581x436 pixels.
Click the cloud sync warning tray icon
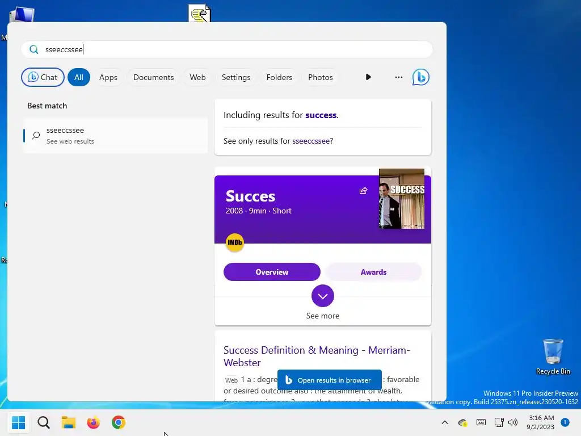click(x=462, y=422)
